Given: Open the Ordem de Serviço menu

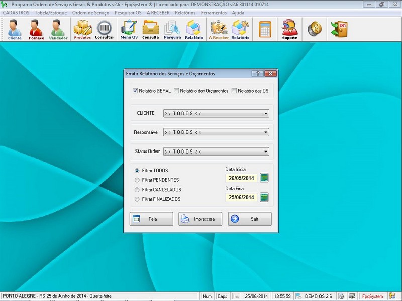Looking at the screenshot, I should tap(90, 12).
